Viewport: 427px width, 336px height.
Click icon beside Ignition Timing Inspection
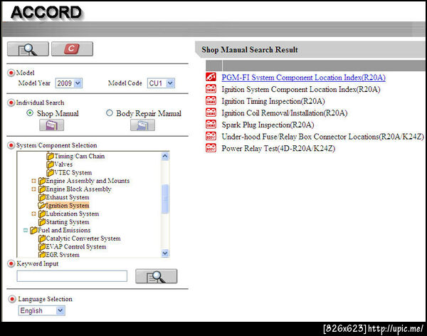click(x=211, y=101)
